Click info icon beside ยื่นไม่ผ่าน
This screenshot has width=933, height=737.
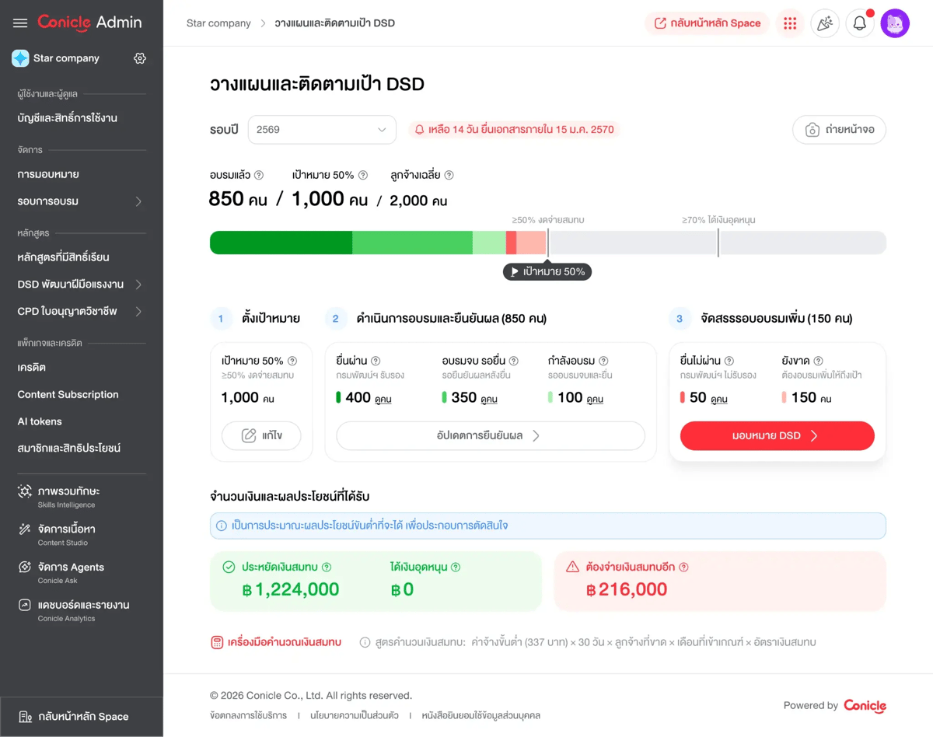(x=729, y=361)
